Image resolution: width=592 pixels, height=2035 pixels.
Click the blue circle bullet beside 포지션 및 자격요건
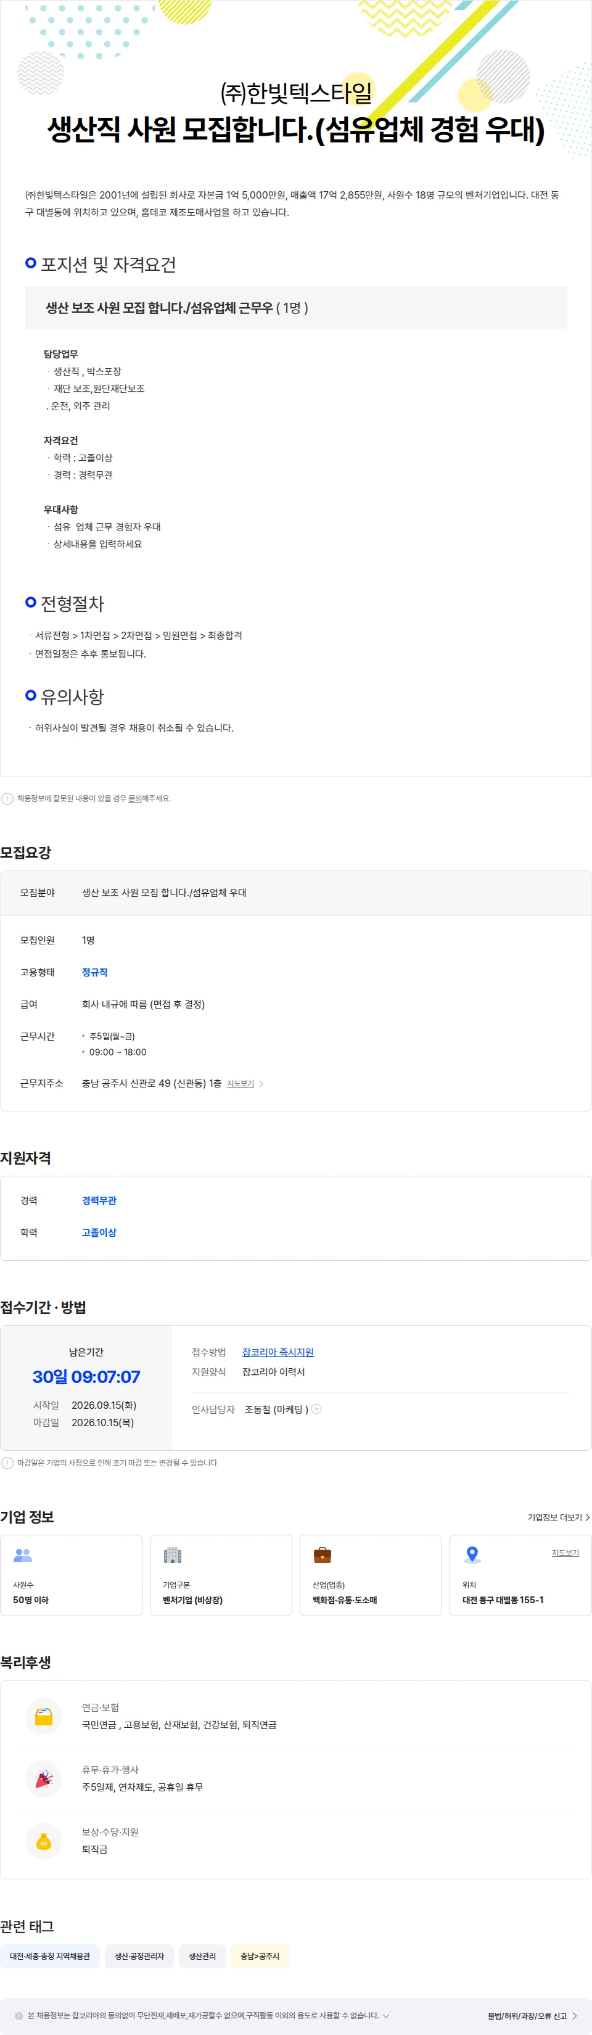pos(31,263)
